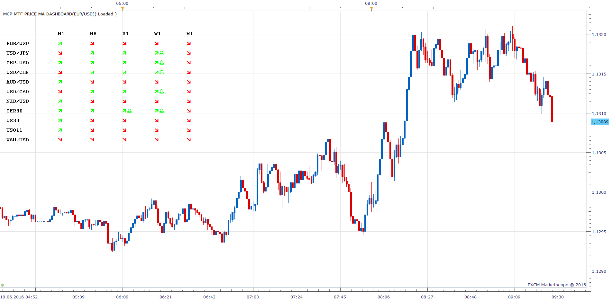Click the red down arrow for NZD/USD W1
The image size is (612, 301).
coord(157,101)
